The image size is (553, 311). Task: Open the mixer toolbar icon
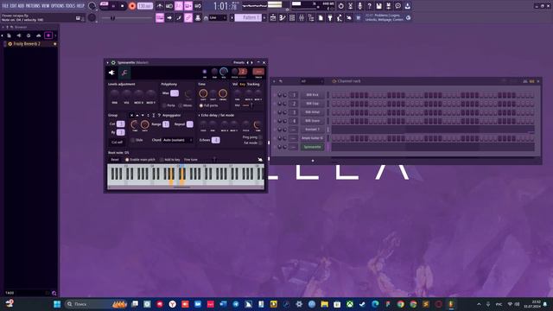click(x=302, y=17)
